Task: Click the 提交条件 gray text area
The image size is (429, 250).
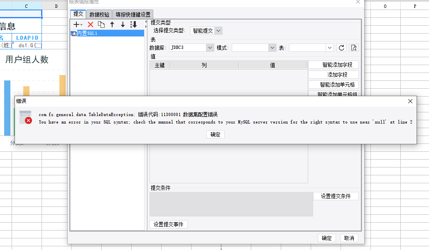Action: click(x=231, y=204)
